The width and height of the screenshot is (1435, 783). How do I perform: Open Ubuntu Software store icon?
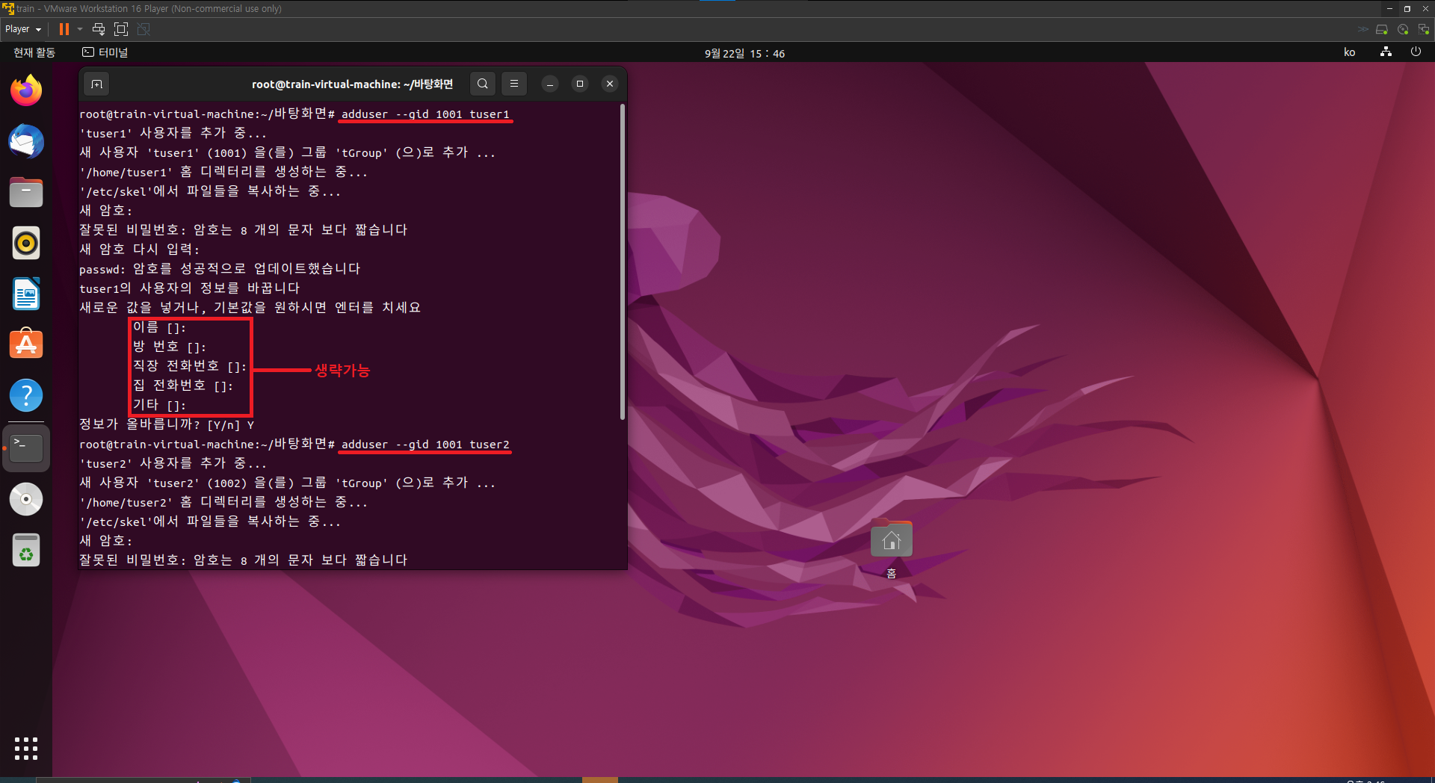point(26,344)
